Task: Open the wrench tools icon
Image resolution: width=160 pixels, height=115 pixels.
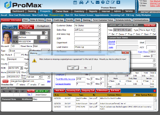Action: point(87,2)
